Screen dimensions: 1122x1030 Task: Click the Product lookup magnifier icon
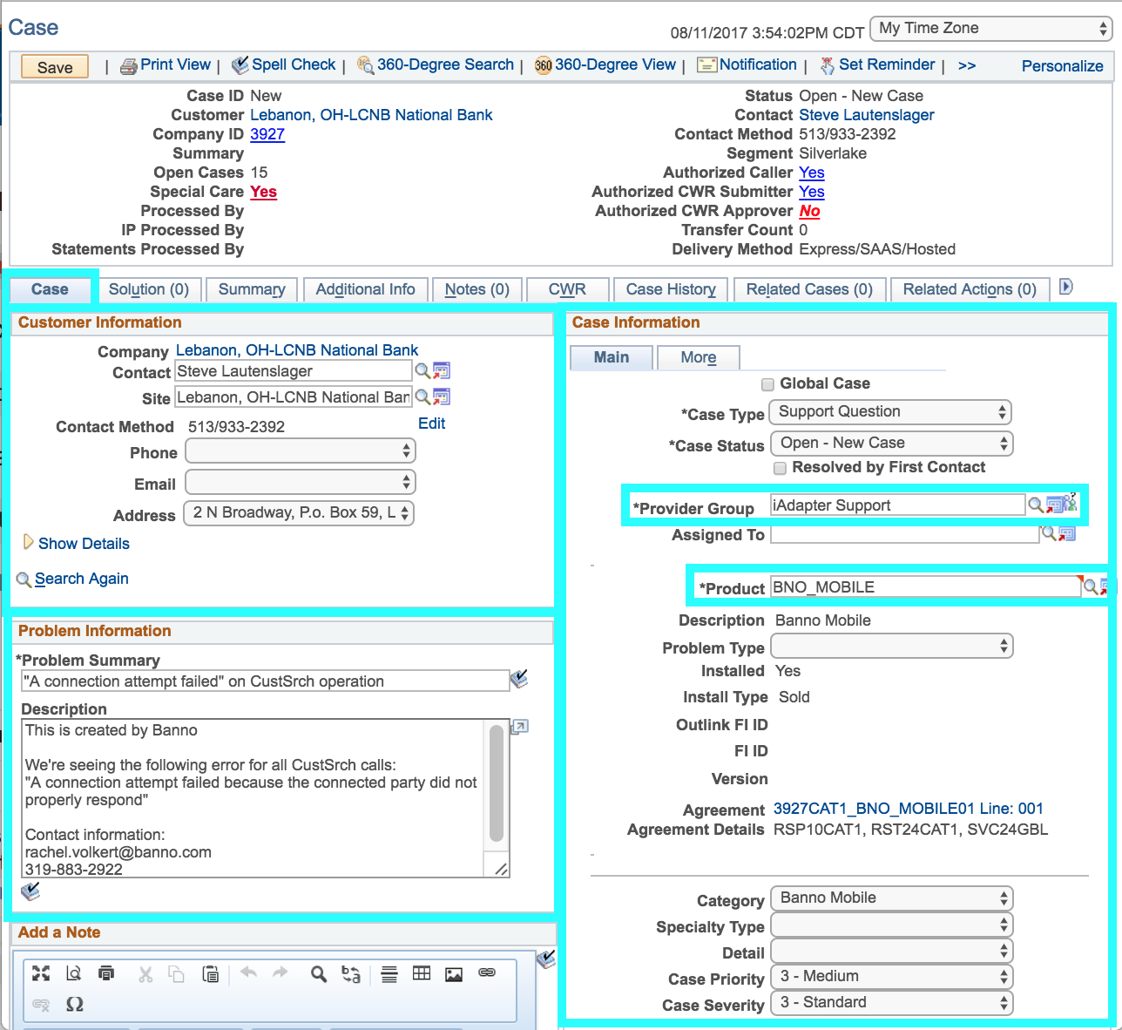point(1090,587)
